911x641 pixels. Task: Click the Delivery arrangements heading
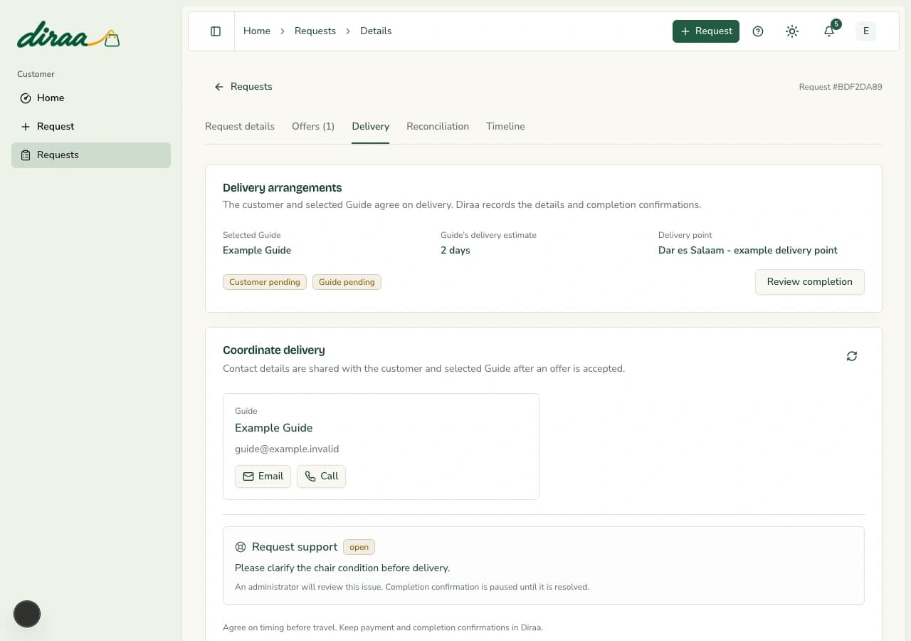pos(283,188)
